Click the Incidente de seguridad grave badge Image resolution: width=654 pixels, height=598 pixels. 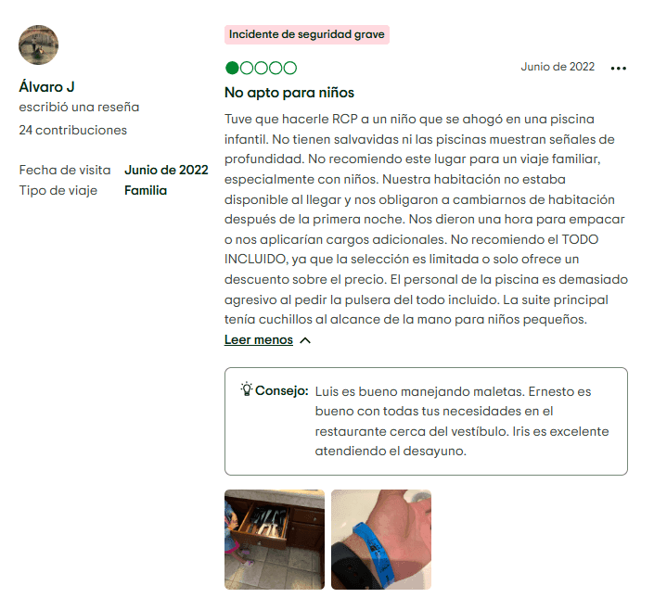[x=307, y=34]
